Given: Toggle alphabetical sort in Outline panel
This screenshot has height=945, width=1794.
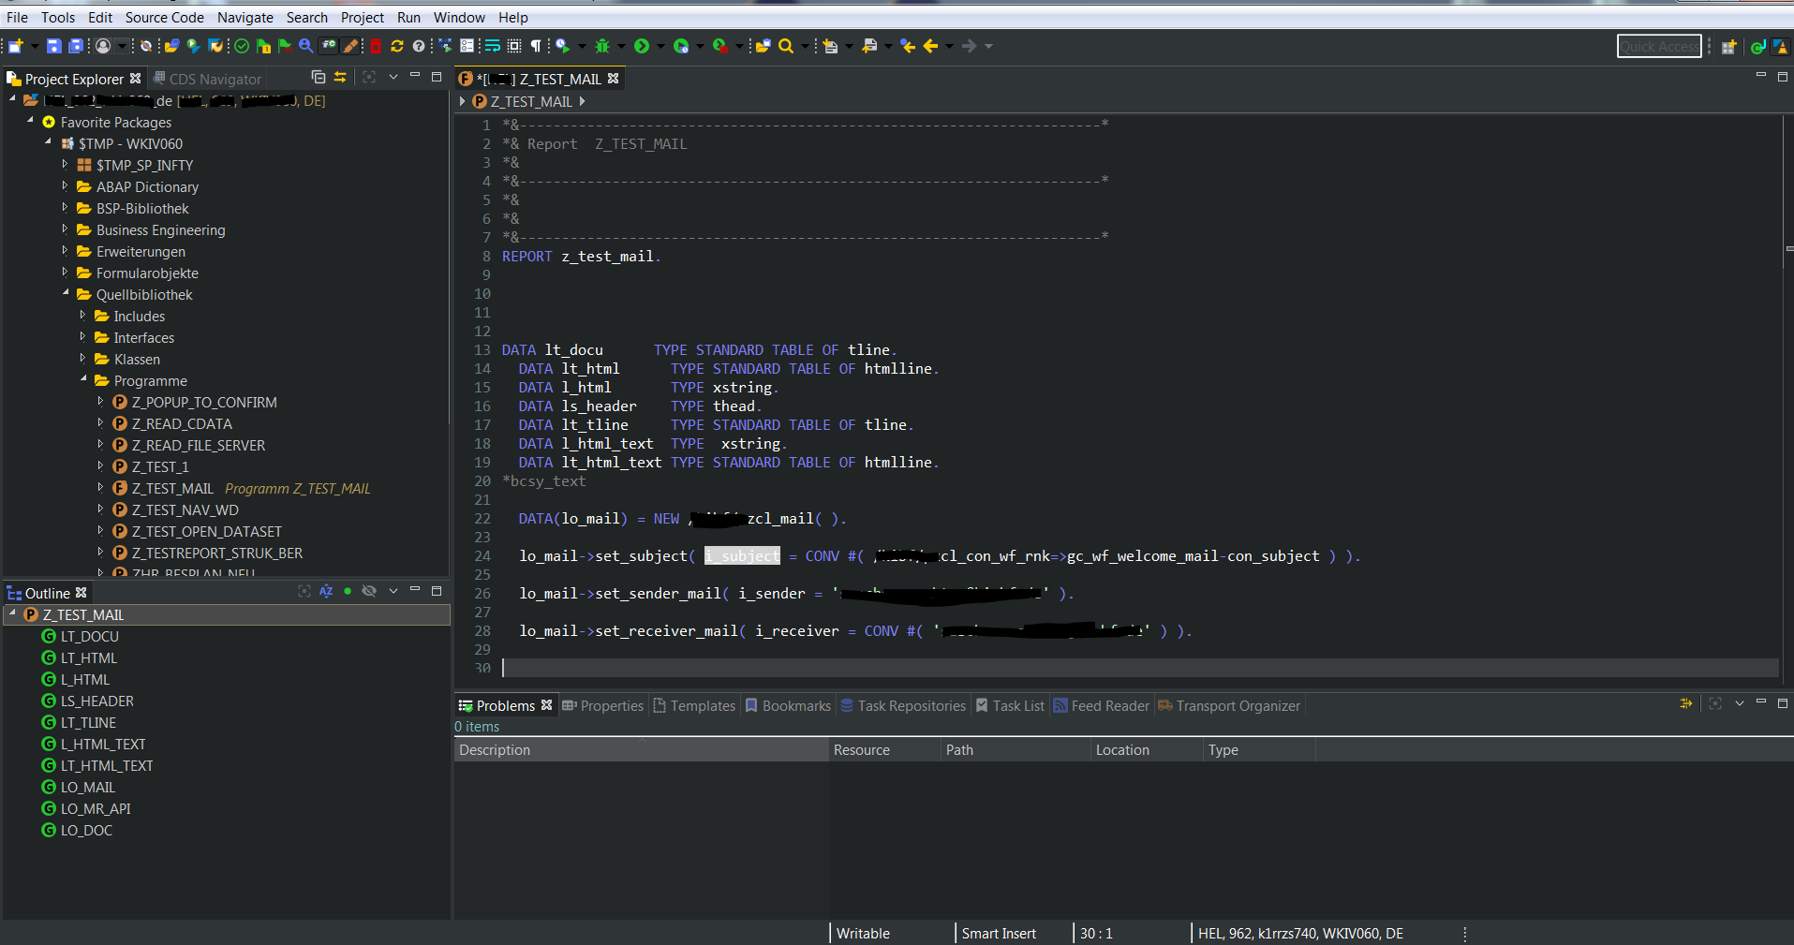Looking at the screenshot, I should [x=326, y=591].
